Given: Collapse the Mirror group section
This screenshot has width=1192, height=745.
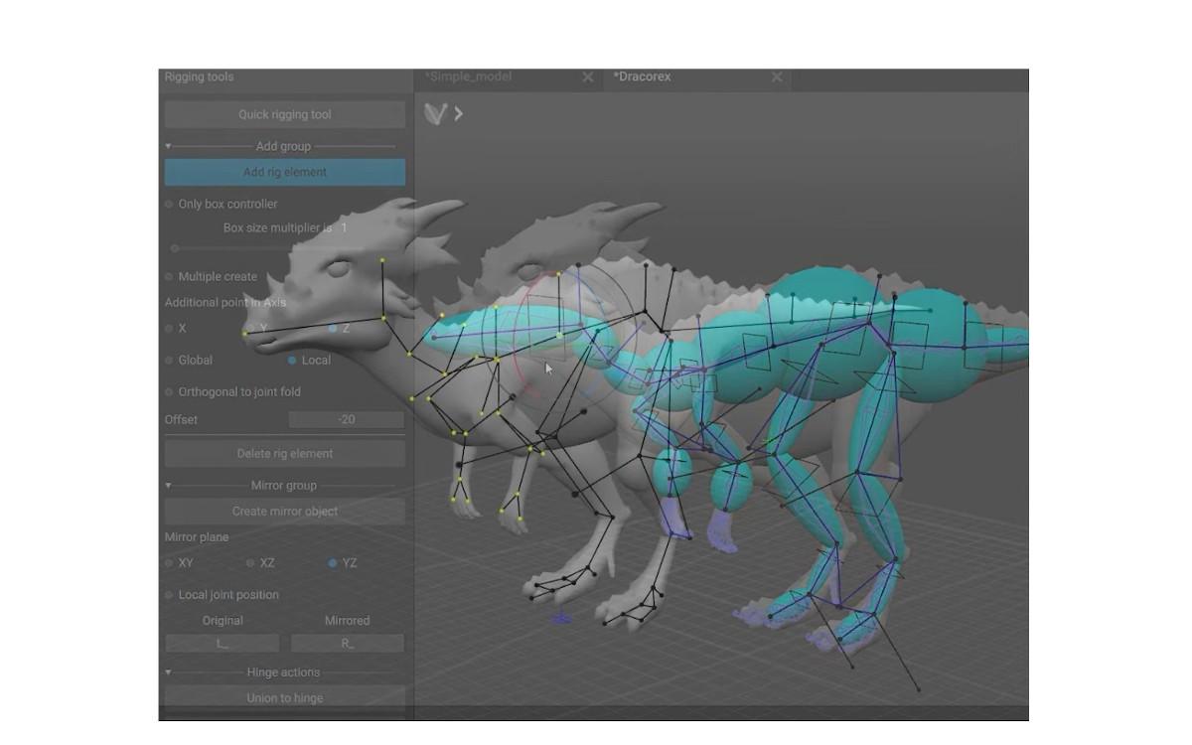Looking at the screenshot, I should click(x=168, y=486).
